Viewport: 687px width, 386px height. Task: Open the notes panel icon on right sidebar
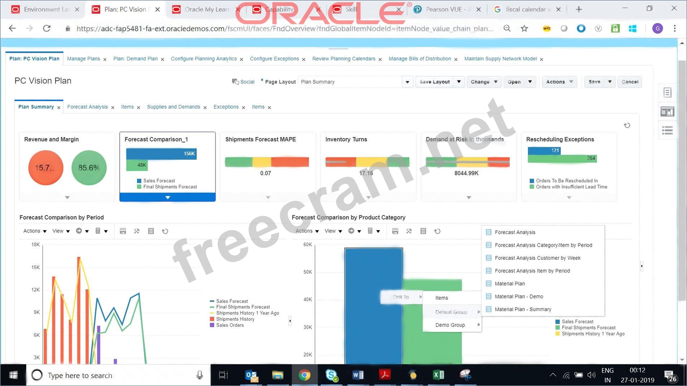click(667, 93)
